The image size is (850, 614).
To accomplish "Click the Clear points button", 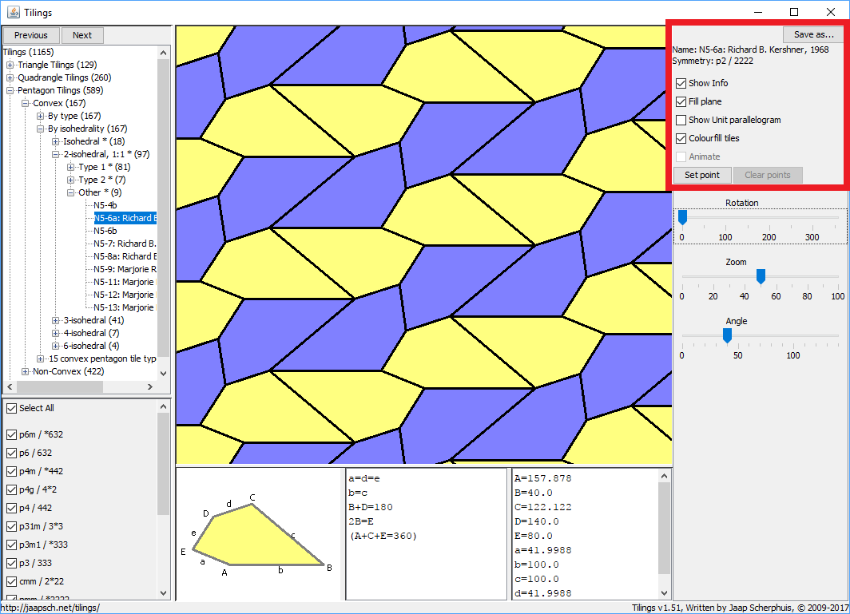I will 768,175.
